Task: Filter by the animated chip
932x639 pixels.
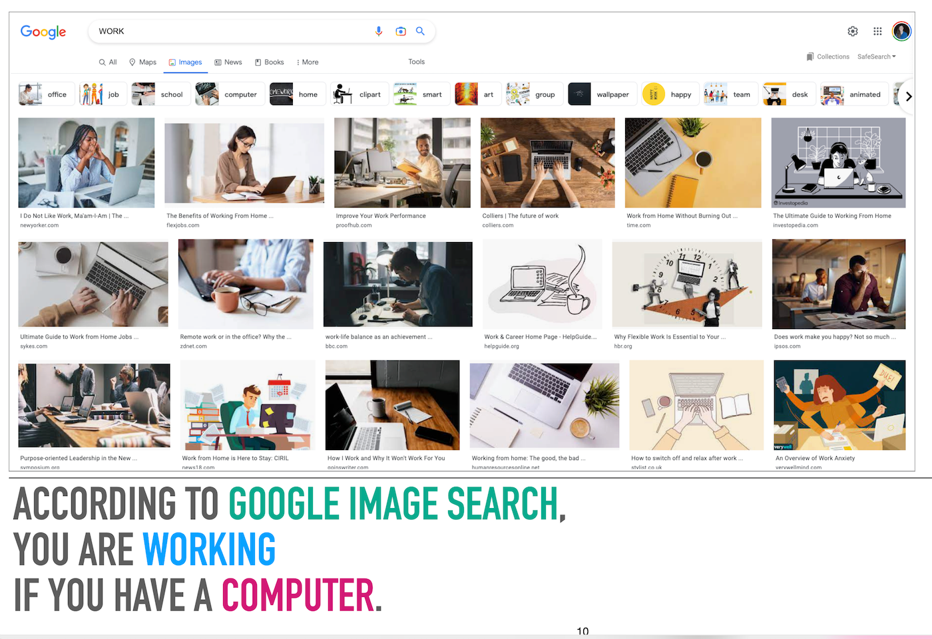Action: click(x=854, y=94)
